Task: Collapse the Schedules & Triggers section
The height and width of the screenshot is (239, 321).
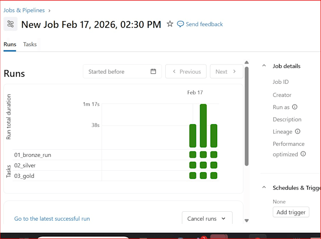Action: click(x=264, y=187)
